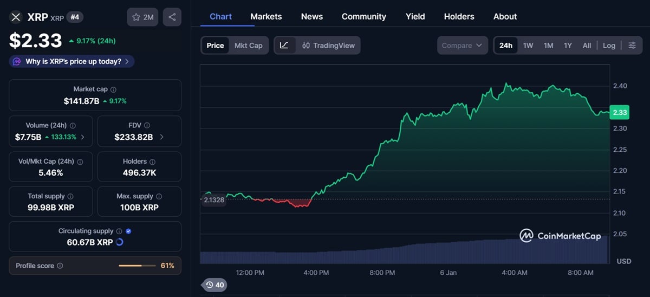Click the current price tag 2.33
Viewport: 650px width, 297px height.
619,113
